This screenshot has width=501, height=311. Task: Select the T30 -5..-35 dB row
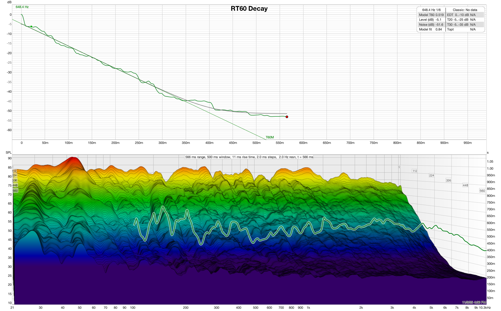(x=461, y=24)
